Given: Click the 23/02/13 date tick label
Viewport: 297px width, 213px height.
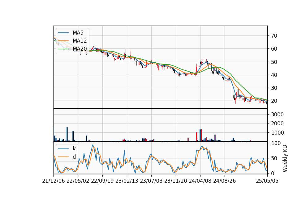Looking at the screenshot, I should 127,181.
